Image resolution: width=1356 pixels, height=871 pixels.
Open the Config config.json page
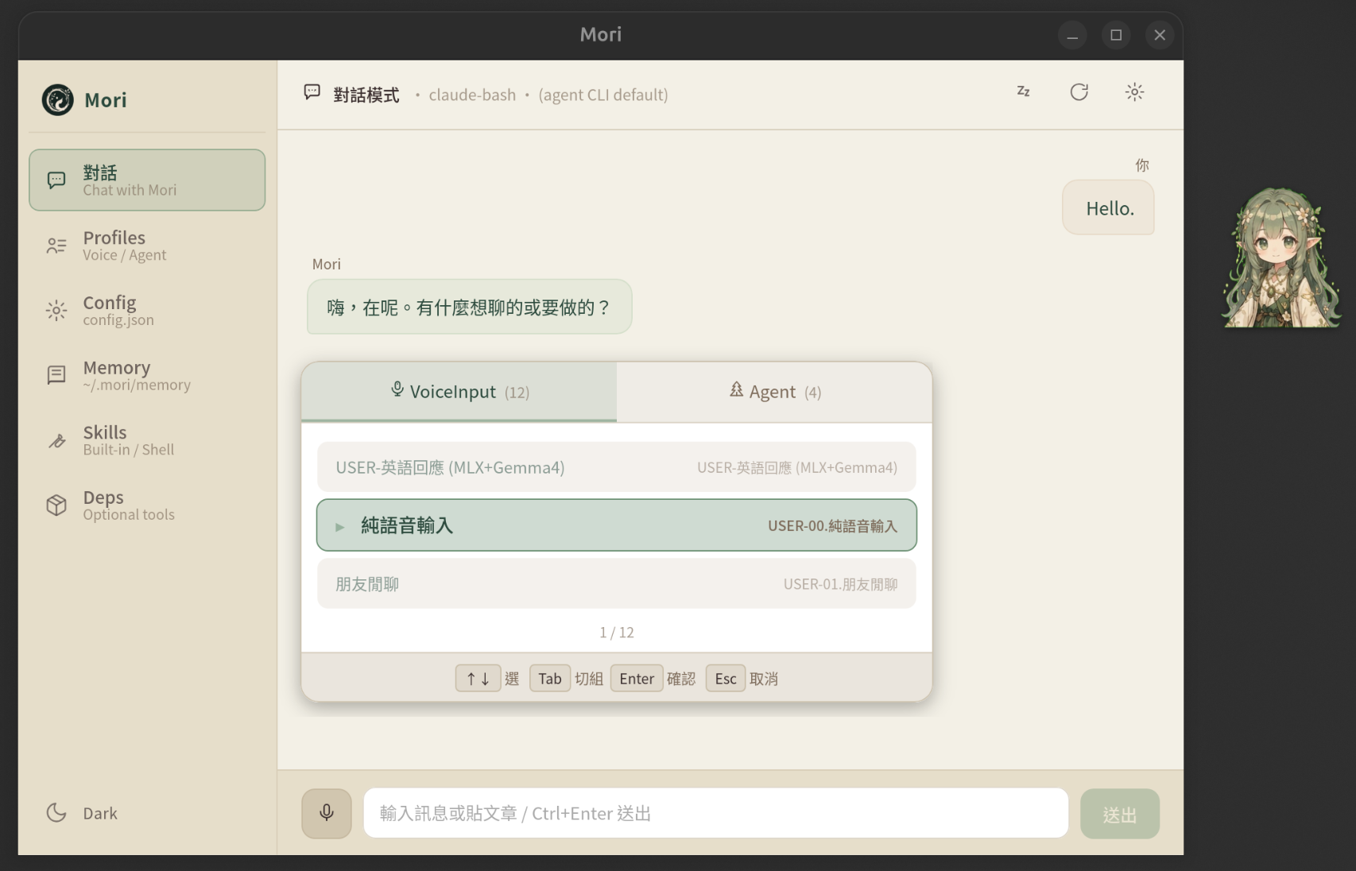tap(147, 310)
